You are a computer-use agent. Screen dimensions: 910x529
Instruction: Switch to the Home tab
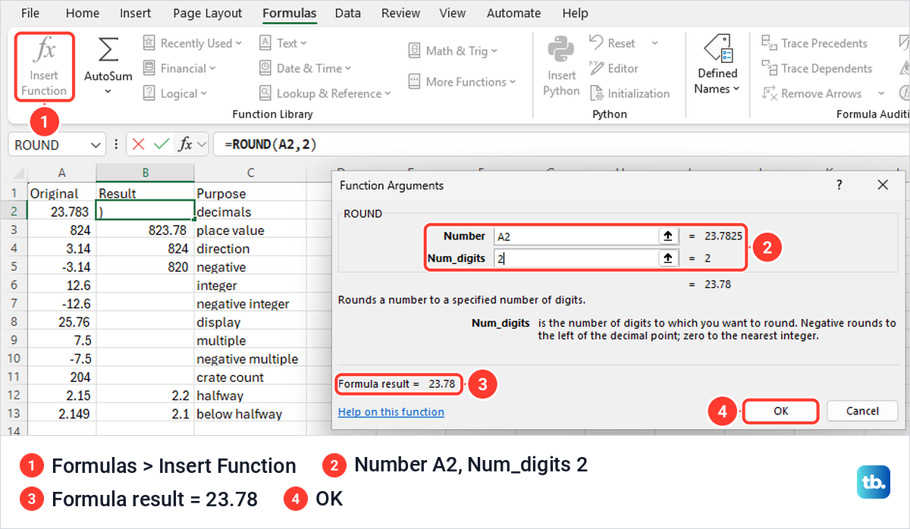pos(83,13)
